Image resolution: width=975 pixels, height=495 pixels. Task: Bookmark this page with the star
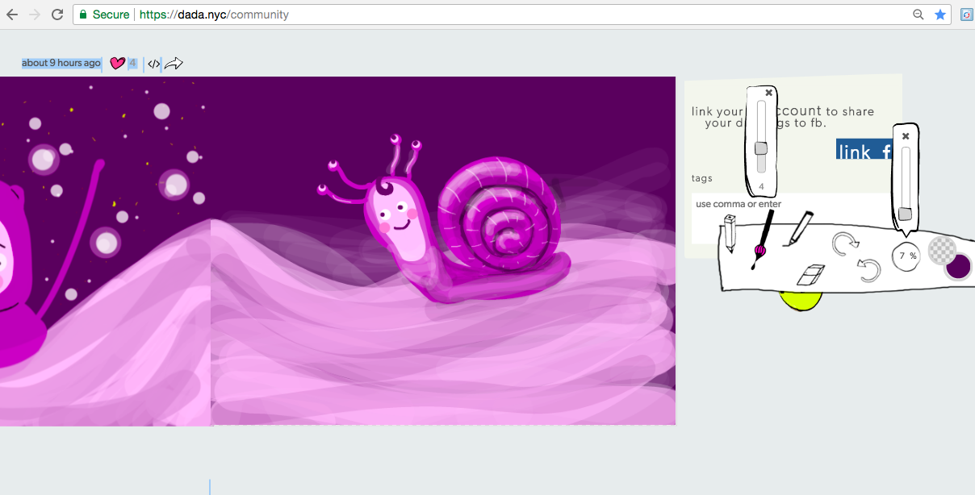(940, 15)
